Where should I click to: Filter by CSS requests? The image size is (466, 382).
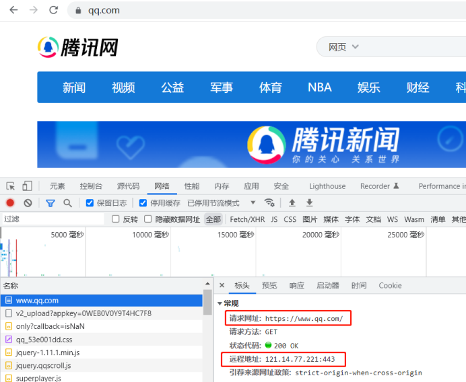pyautogui.click(x=290, y=219)
